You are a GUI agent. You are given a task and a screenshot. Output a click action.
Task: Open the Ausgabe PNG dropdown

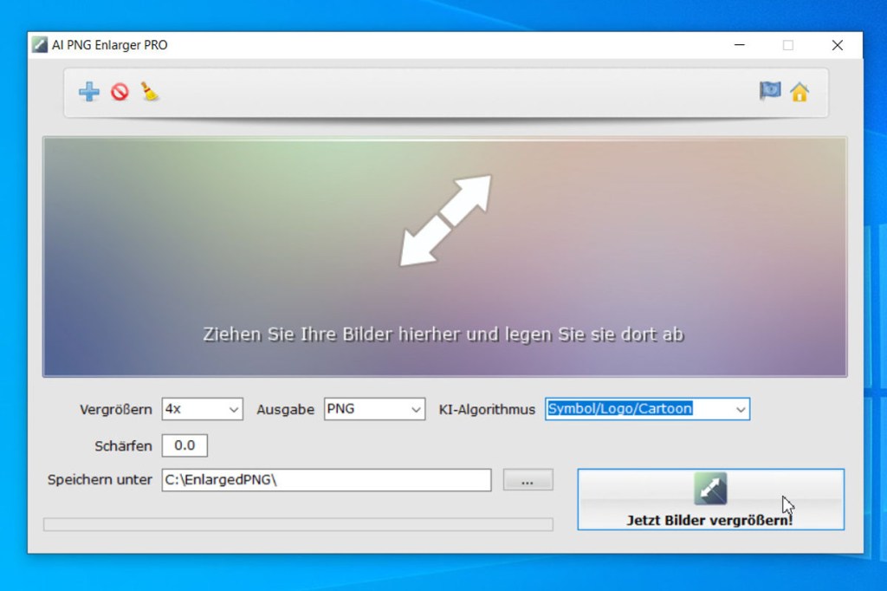[x=374, y=409]
